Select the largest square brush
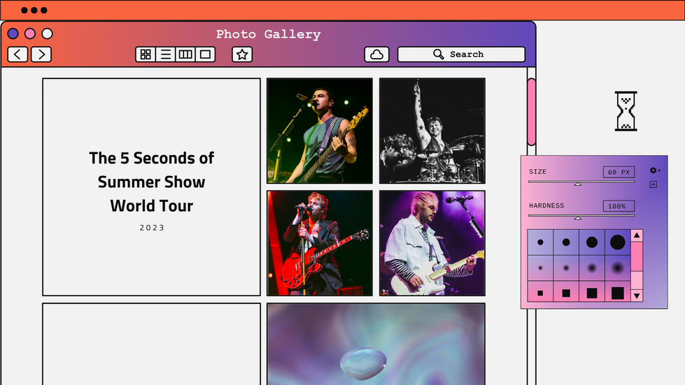The width and height of the screenshot is (685, 385). [617, 293]
